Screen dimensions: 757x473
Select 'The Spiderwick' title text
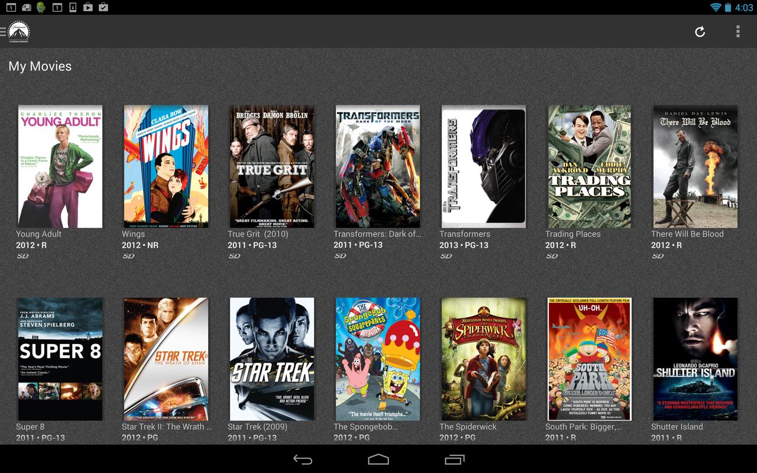pyautogui.click(x=468, y=427)
